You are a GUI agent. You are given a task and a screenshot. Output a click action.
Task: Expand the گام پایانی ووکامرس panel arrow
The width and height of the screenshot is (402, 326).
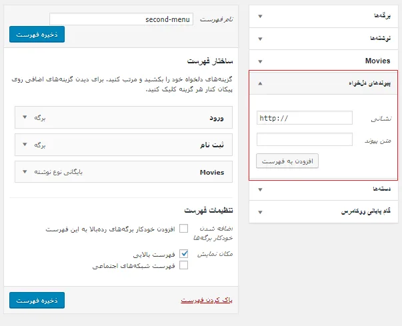[260, 212]
